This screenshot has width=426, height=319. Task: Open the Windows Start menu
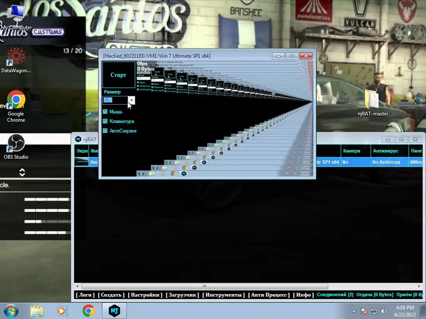click(11, 311)
